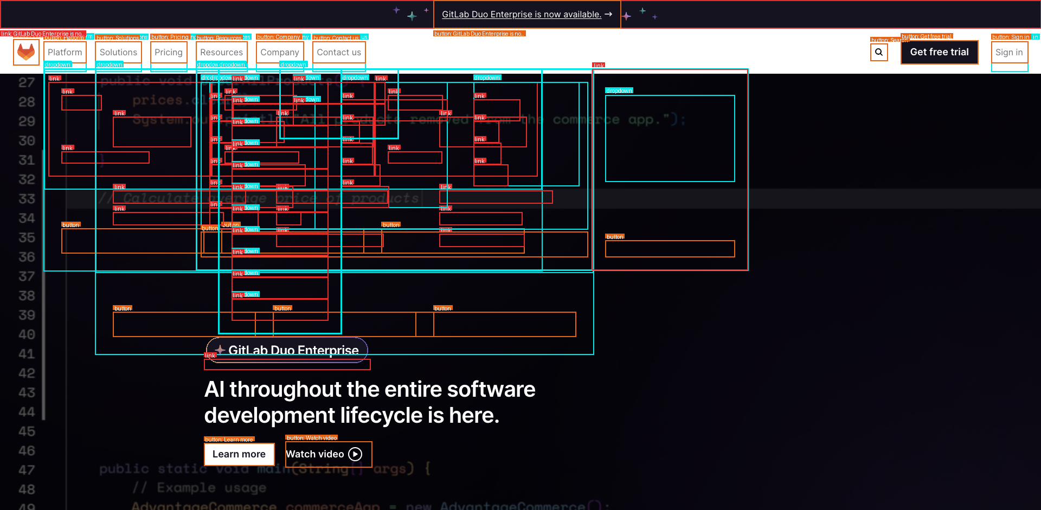Click the GitLab fox logo
Image resolution: width=1041 pixels, height=510 pixels.
point(26,52)
